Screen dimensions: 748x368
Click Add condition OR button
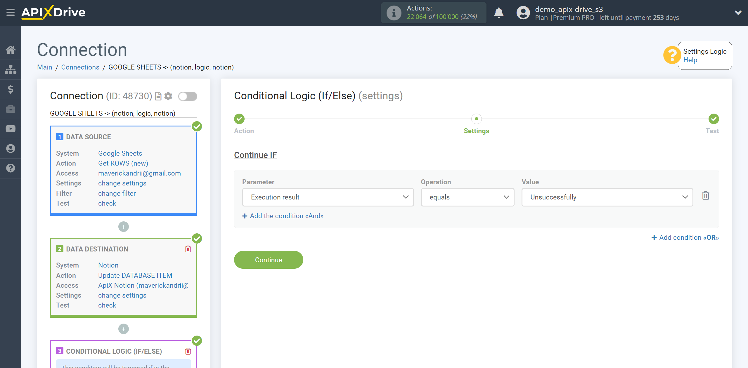tap(685, 237)
